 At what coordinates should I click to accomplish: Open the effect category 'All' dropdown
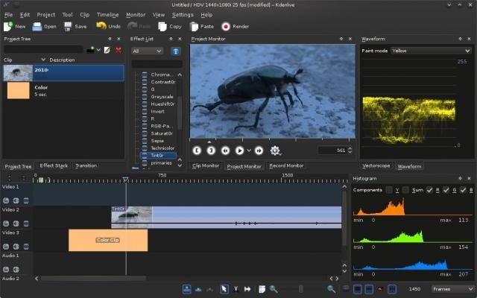(147, 51)
